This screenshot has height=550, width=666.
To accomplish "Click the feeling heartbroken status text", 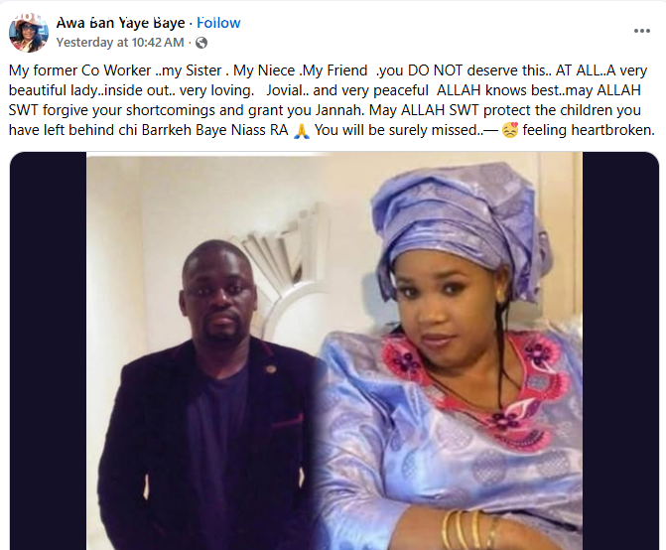I will click(x=589, y=130).
